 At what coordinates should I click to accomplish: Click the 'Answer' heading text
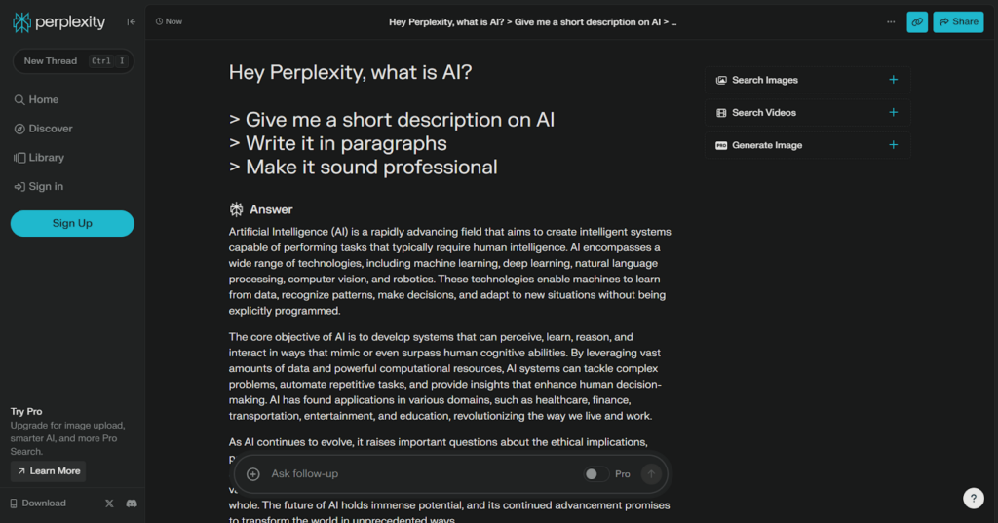271,209
